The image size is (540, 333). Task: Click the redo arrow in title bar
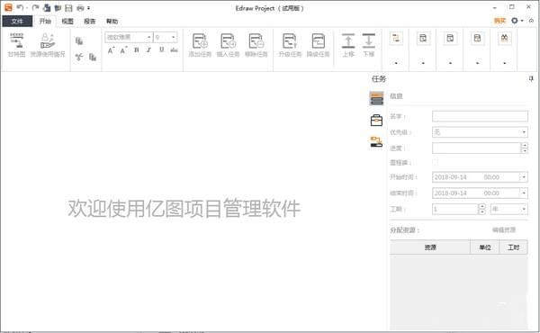coord(35,7)
